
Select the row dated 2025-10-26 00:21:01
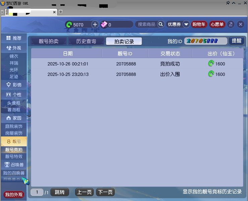point(137,64)
